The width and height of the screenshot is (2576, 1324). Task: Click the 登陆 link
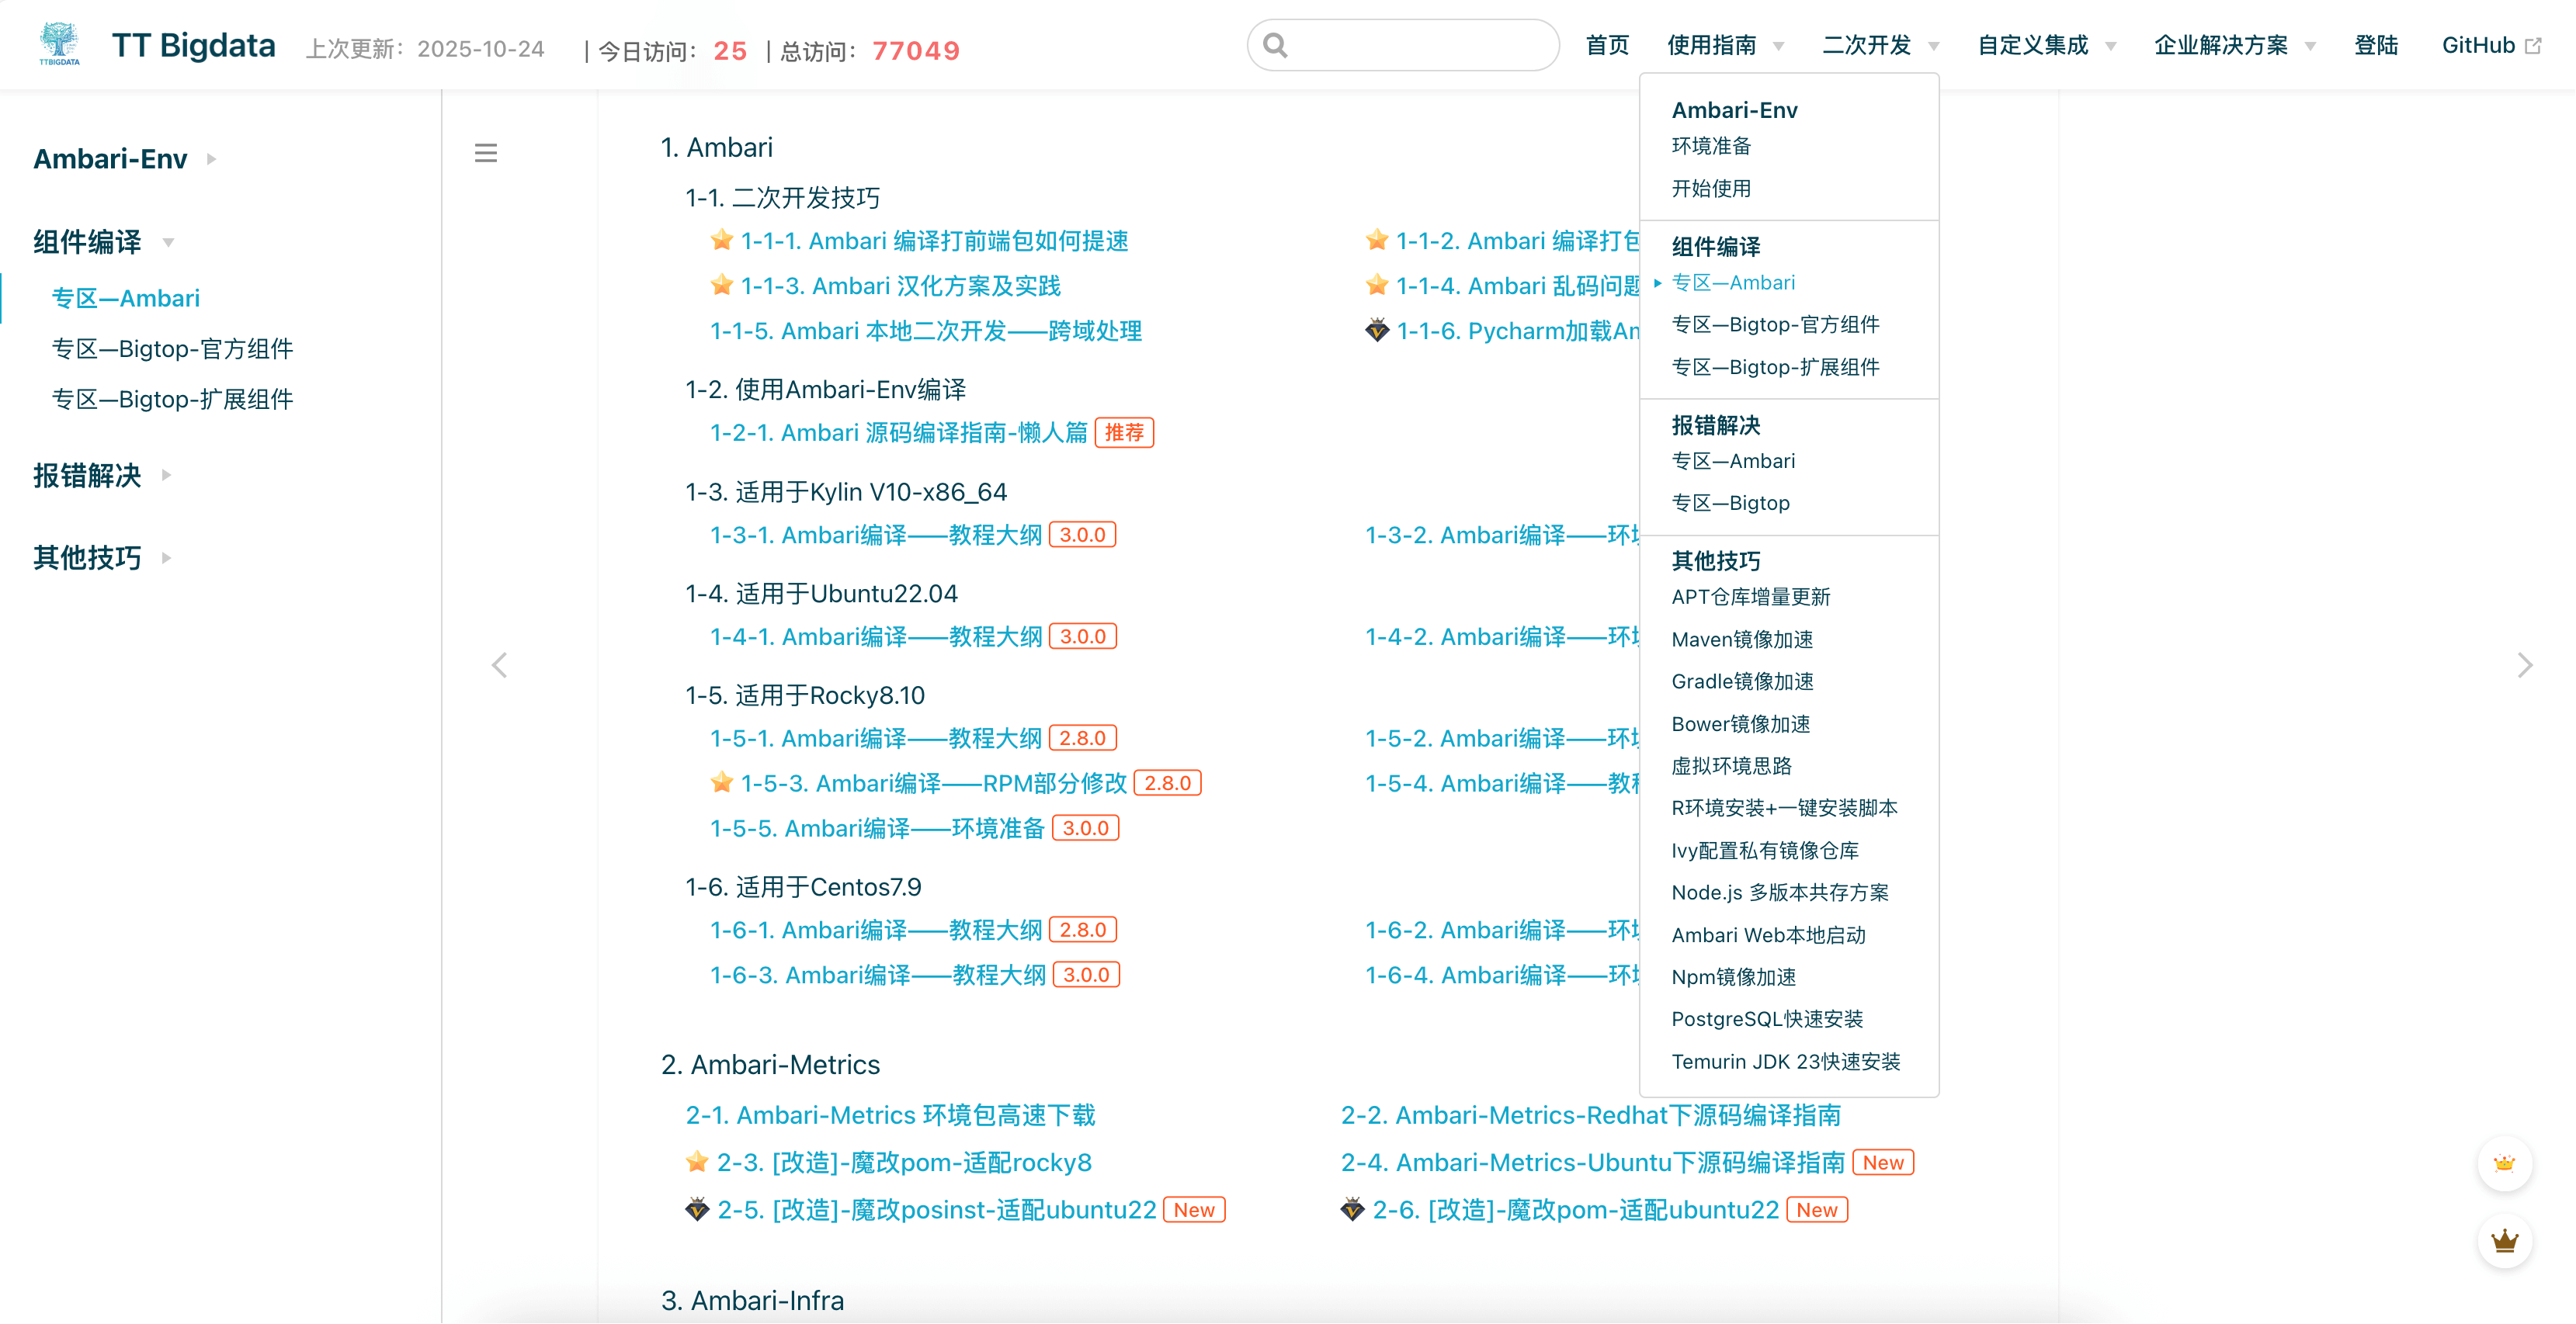pos(2377,44)
